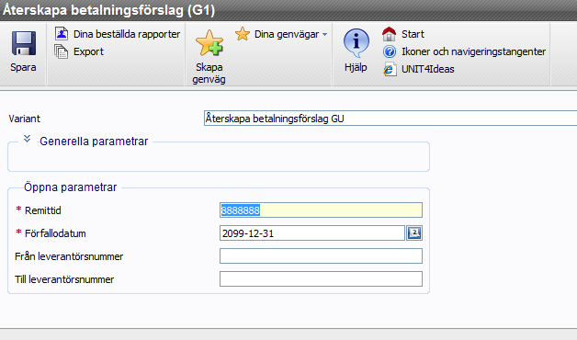Click the question mark icon for navigeringstangenter
This screenshot has height=340, width=577.
pos(390,51)
